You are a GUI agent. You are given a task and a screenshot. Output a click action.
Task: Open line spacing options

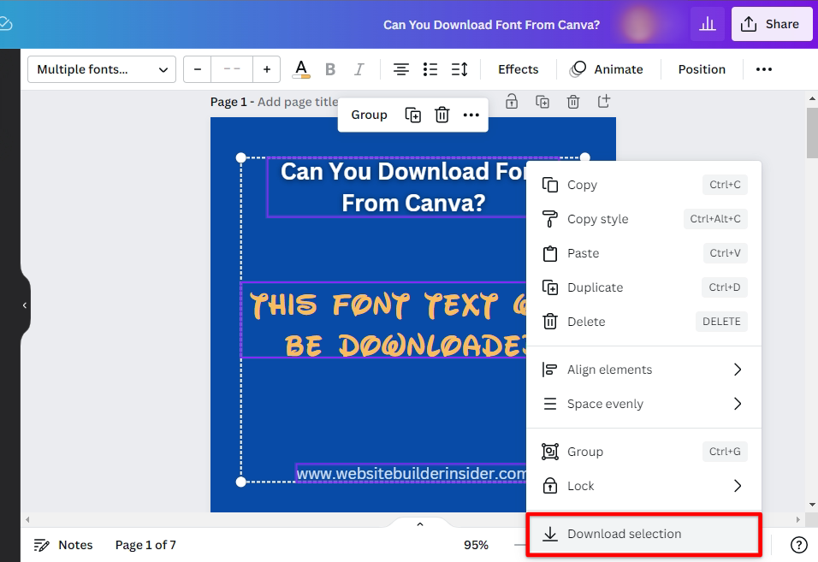pyautogui.click(x=459, y=69)
